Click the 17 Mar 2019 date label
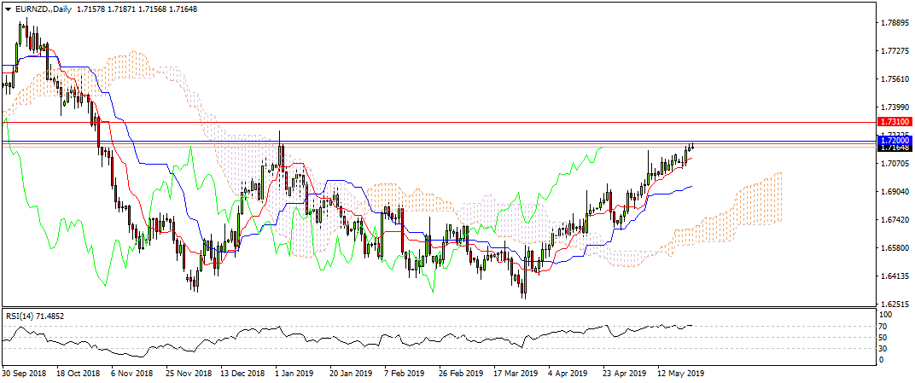 pyautogui.click(x=515, y=374)
